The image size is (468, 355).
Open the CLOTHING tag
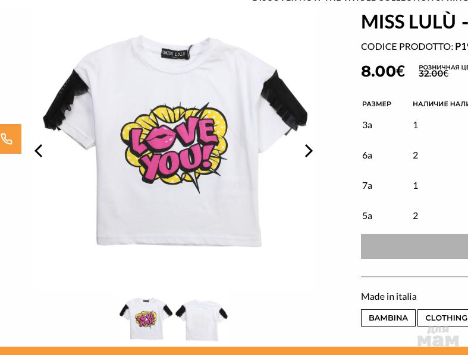445,318
